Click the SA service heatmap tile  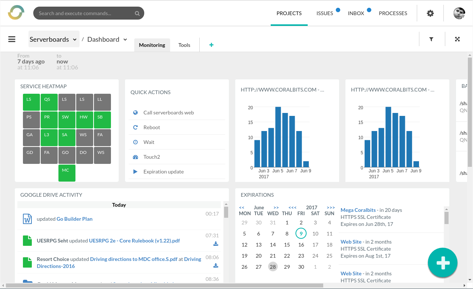67,138
